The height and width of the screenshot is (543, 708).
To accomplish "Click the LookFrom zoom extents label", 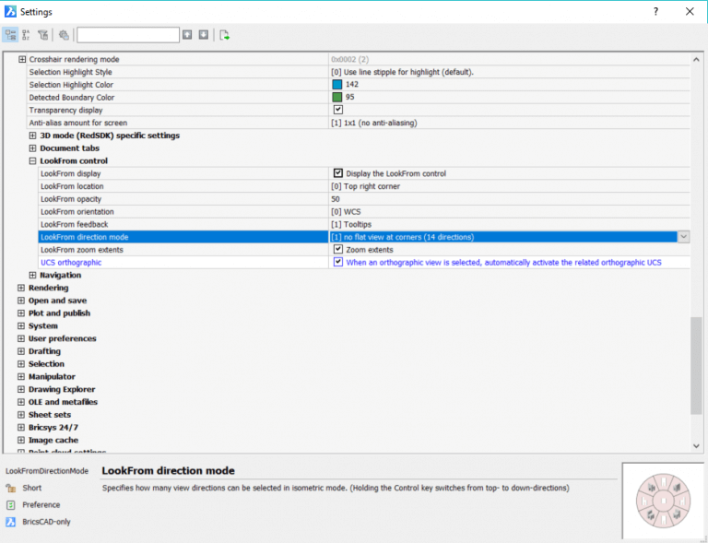I will click(82, 250).
